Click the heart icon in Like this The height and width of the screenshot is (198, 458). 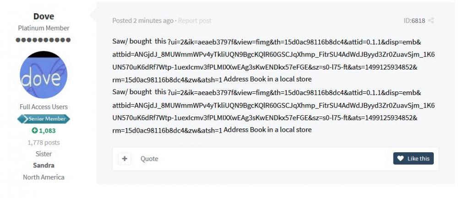pos(400,158)
